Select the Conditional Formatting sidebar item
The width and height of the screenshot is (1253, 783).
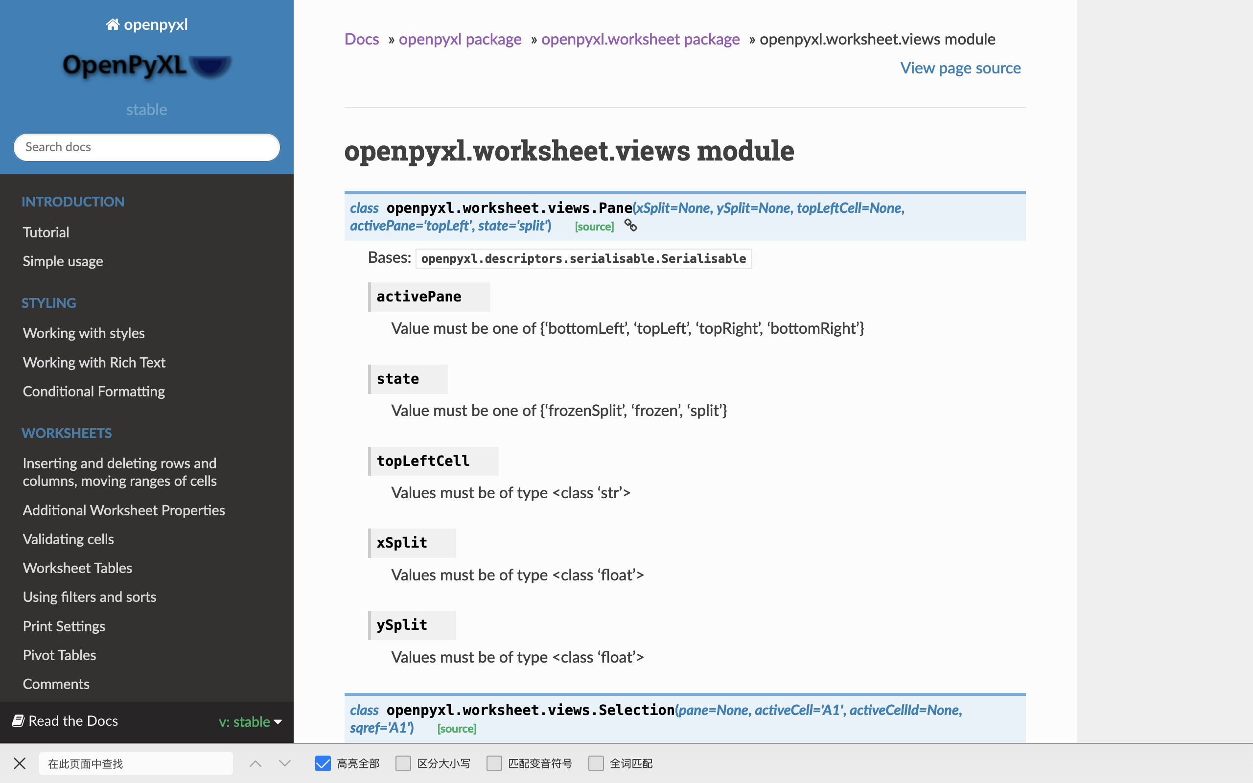93,391
